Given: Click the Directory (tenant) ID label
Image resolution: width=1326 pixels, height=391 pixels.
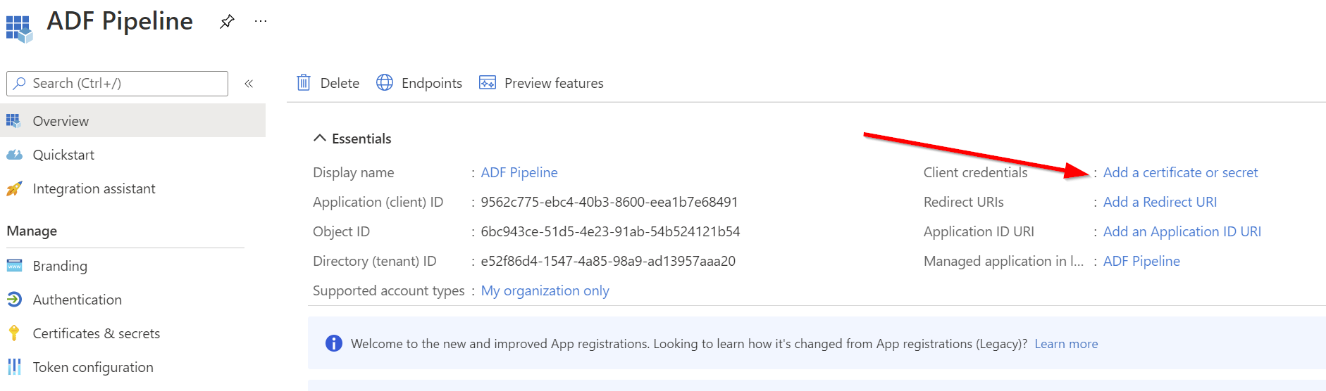Looking at the screenshot, I should point(375,261).
